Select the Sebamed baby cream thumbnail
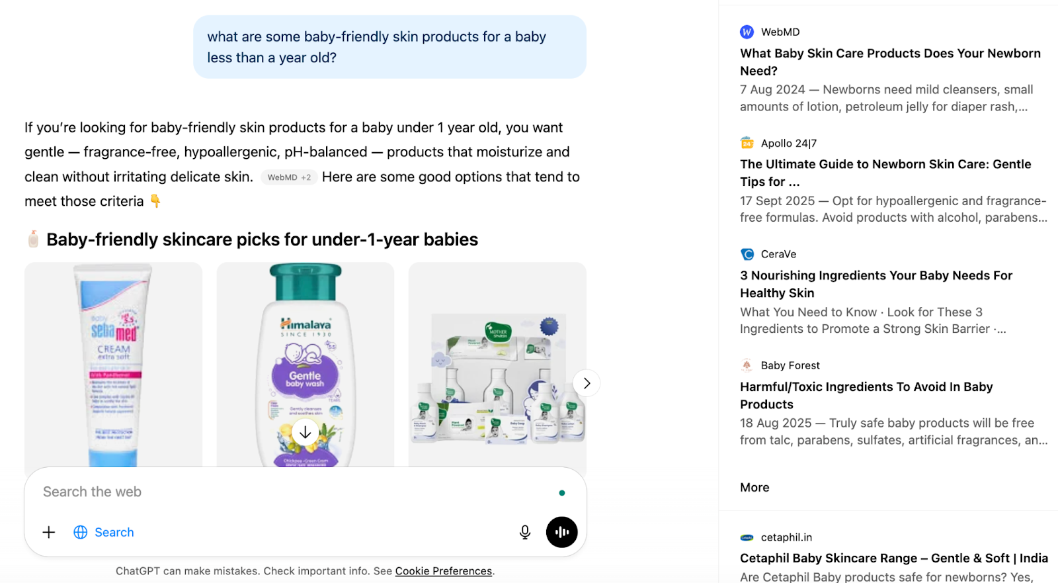This screenshot has width=1058, height=583. pyautogui.click(x=113, y=364)
